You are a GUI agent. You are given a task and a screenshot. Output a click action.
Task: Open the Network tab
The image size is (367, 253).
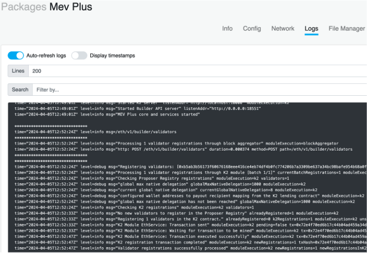283,29
